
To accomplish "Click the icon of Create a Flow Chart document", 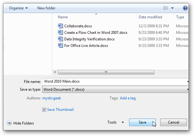I will [61, 32].
